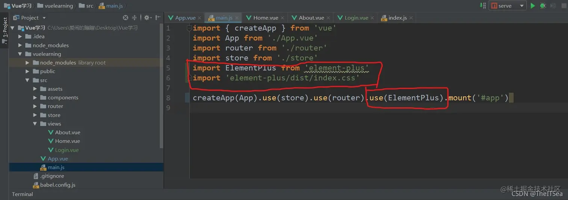Close the main.js tab
The image size is (568, 200).
(x=237, y=18)
